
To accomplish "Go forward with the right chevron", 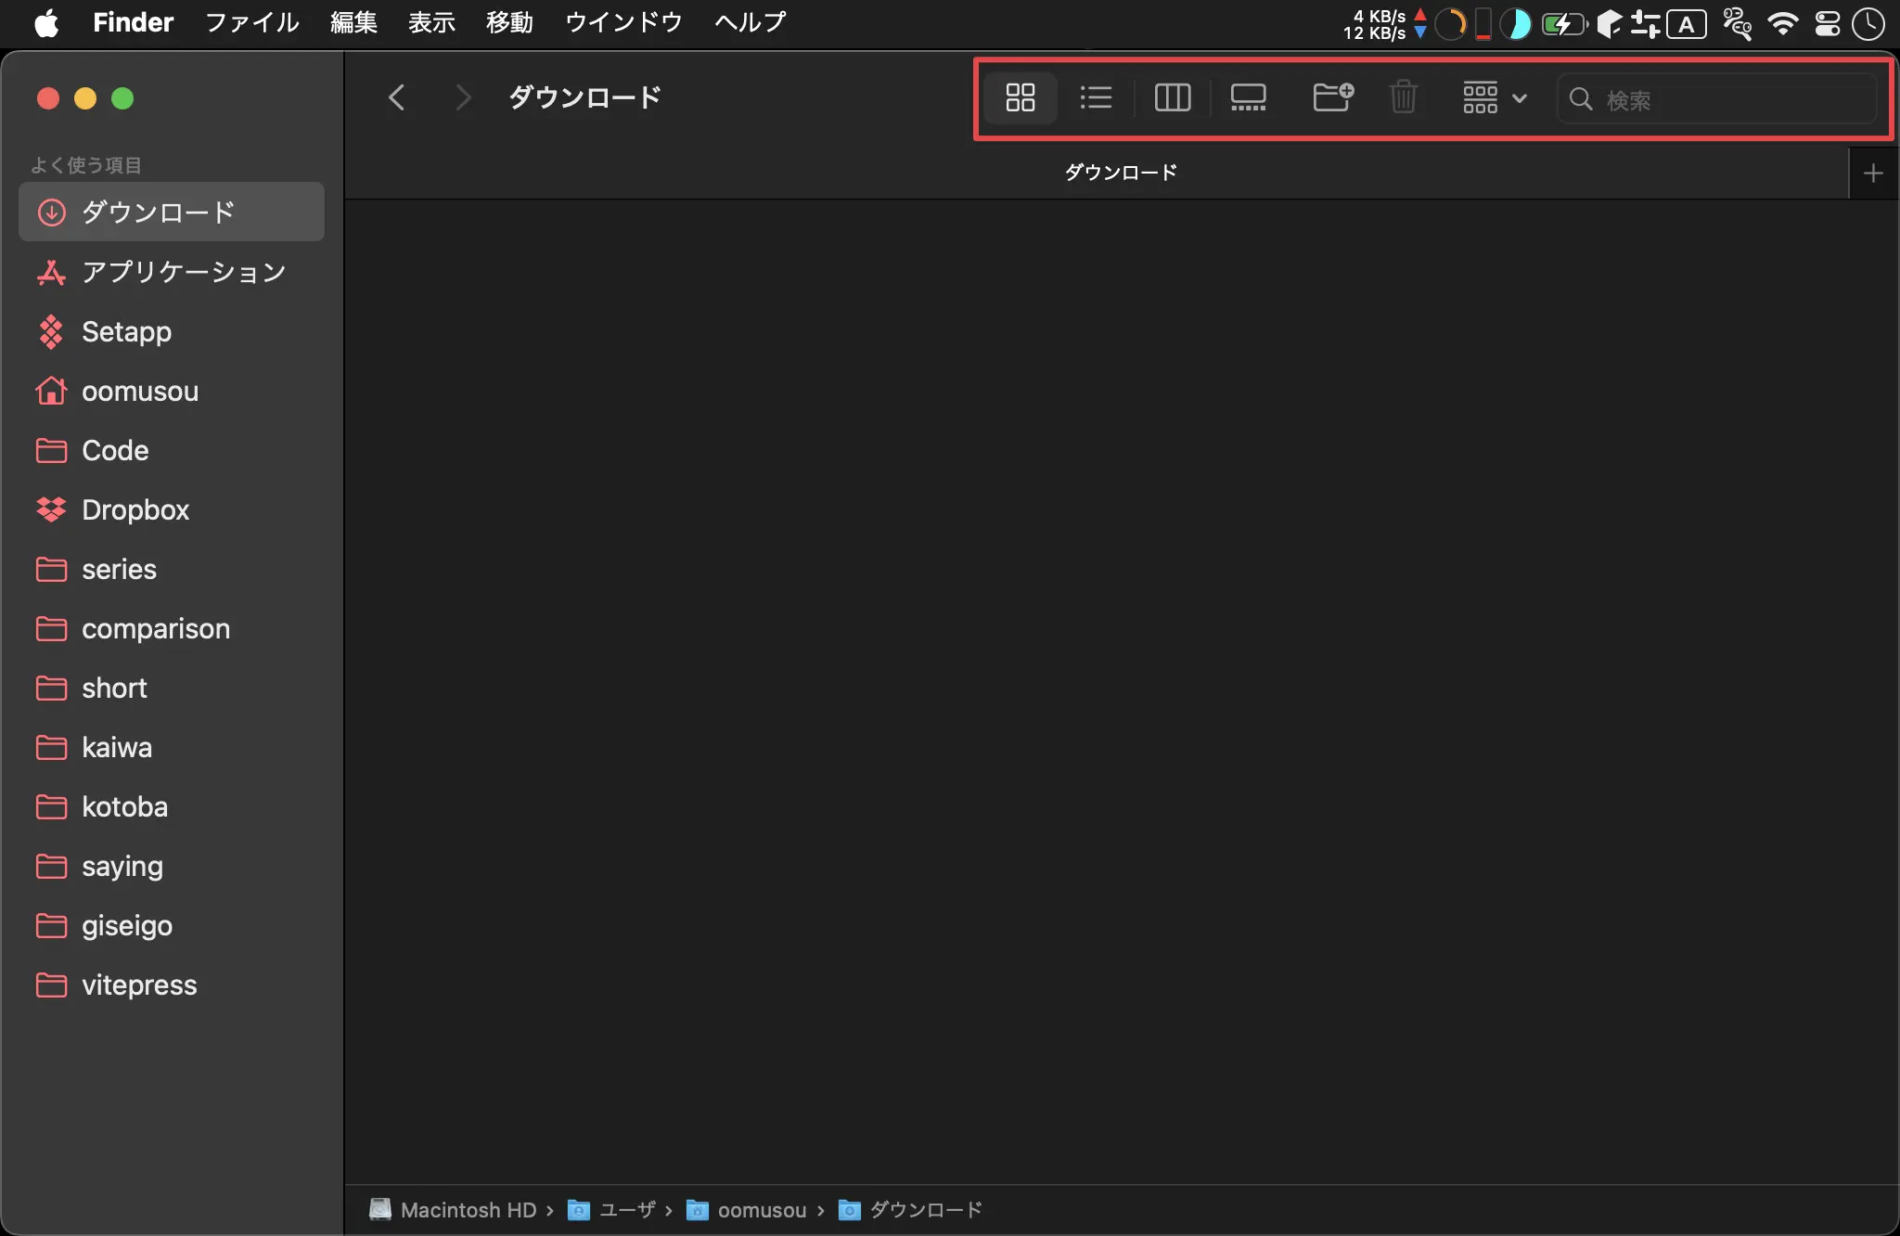I will (x=463, y=97).
